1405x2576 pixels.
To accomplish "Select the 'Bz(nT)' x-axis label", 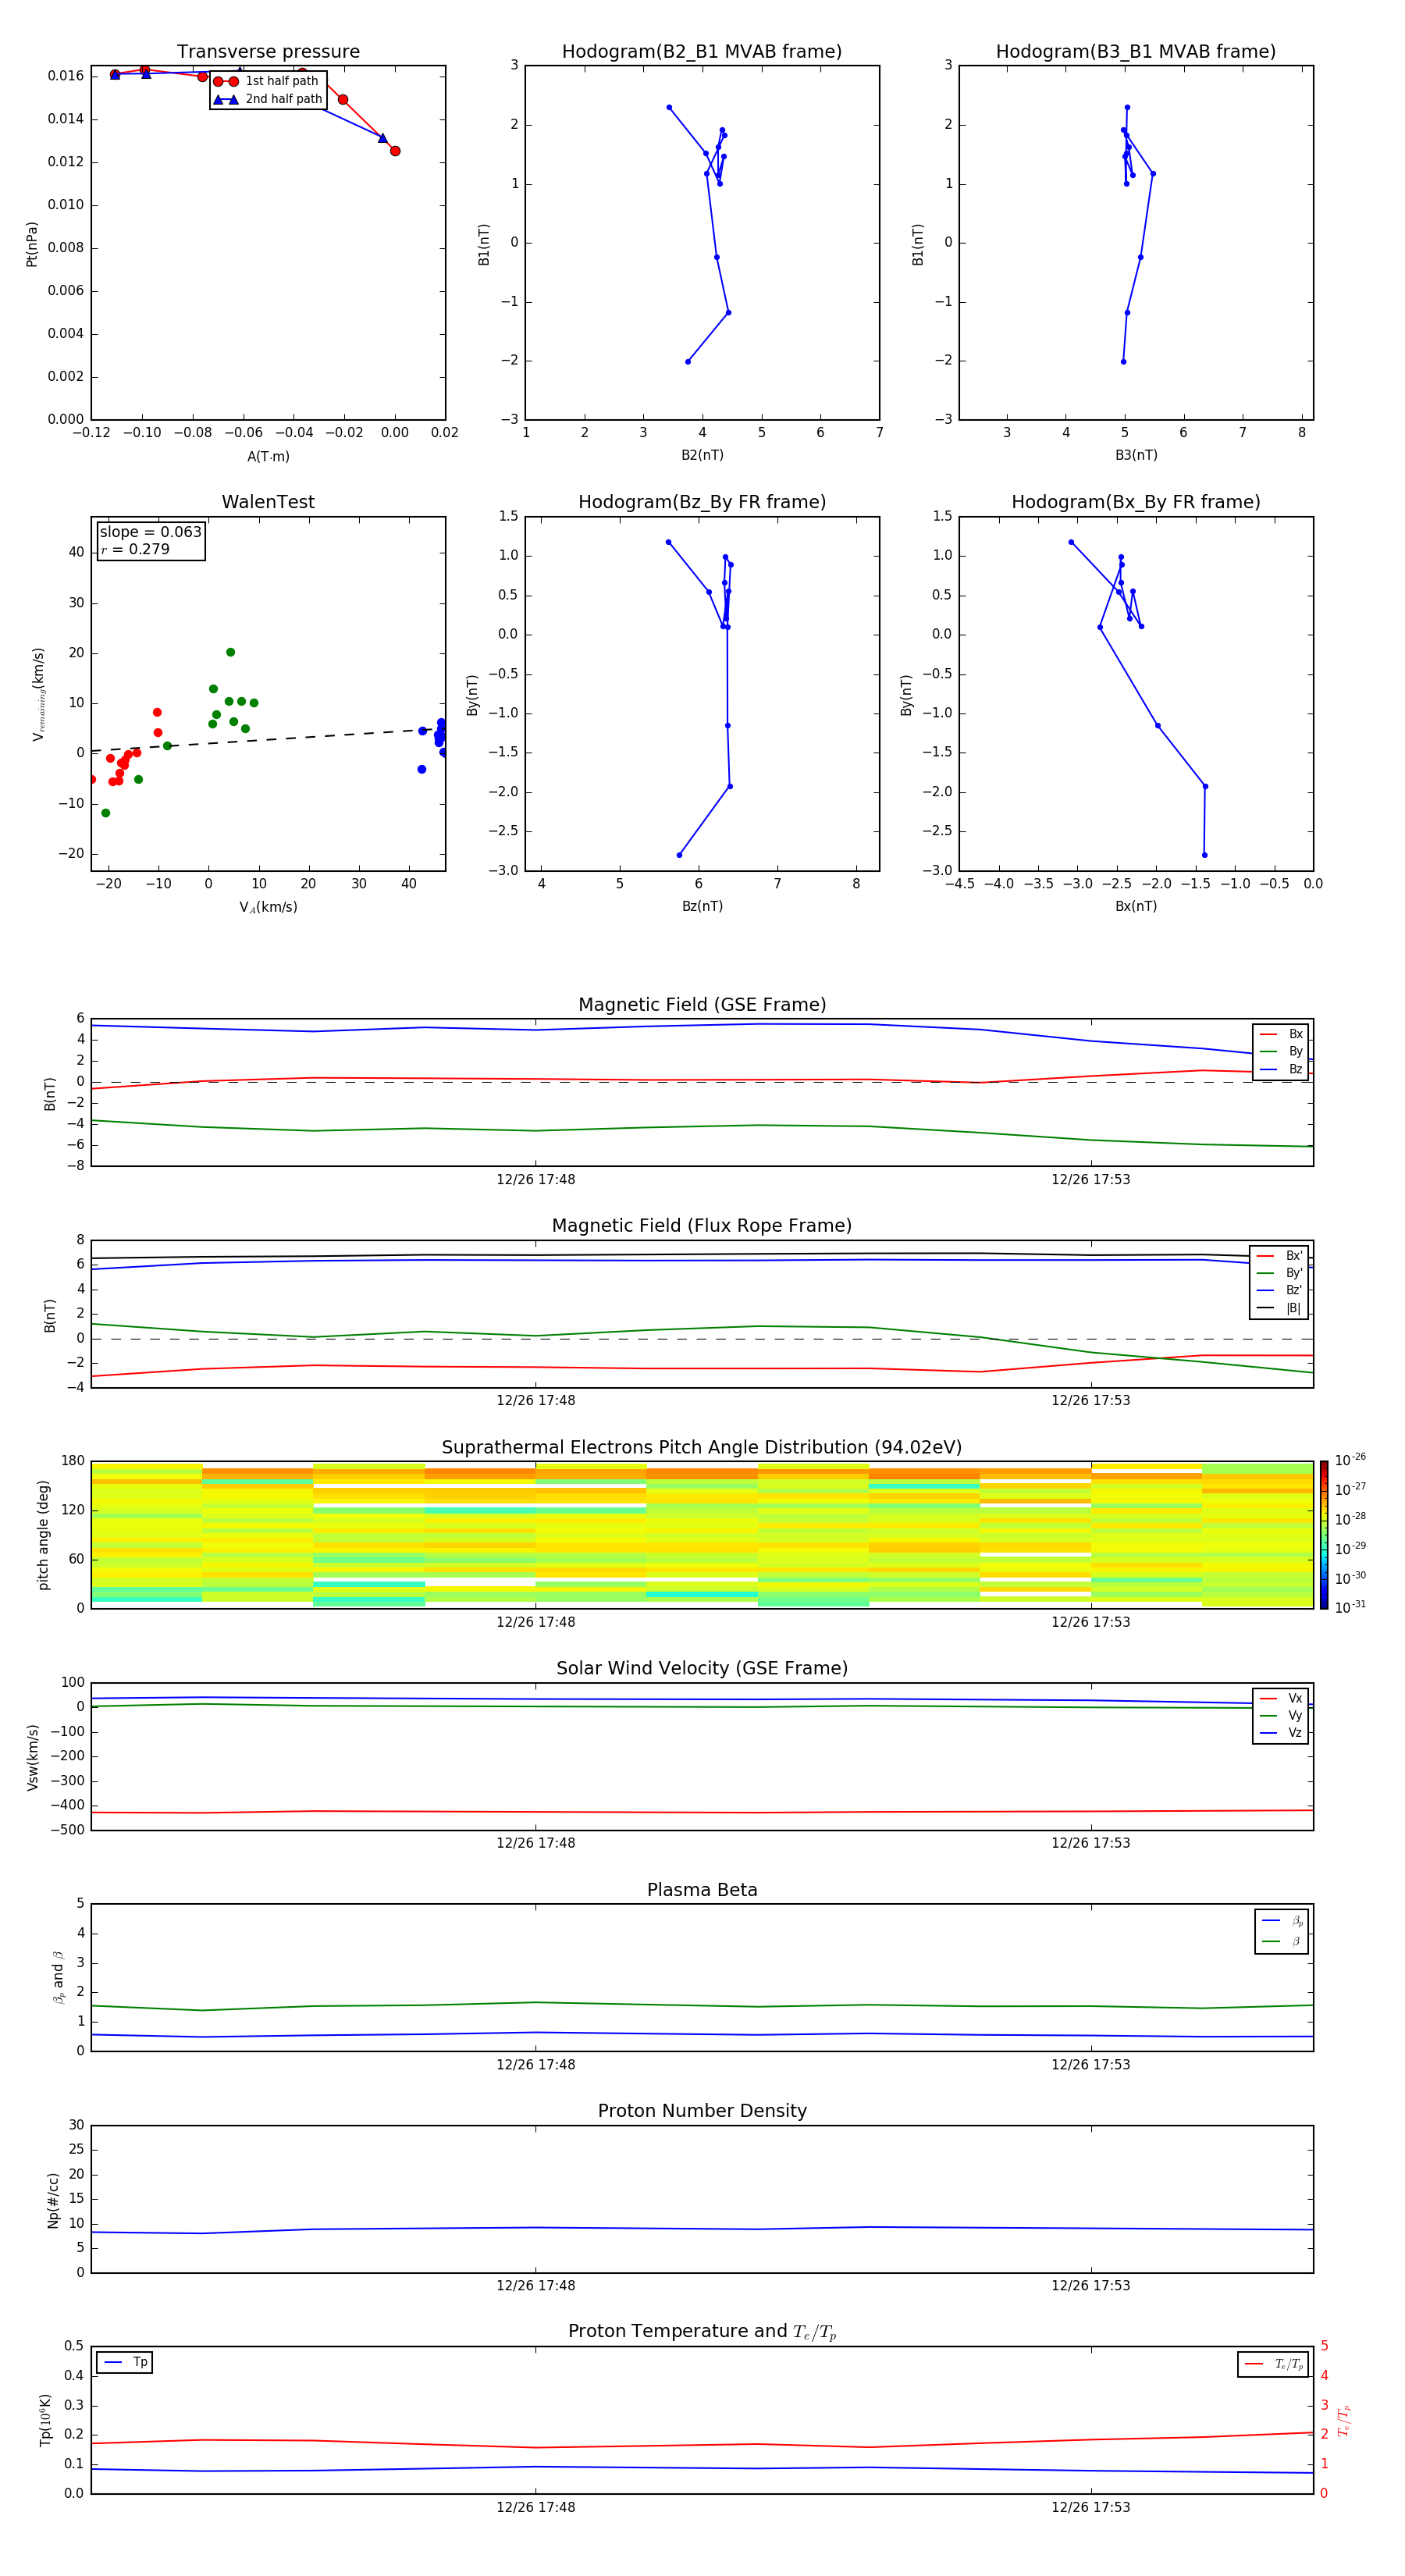I will [702, 906].
